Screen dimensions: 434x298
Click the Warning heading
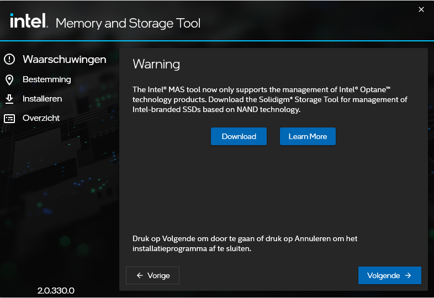[x=156, y=64]
